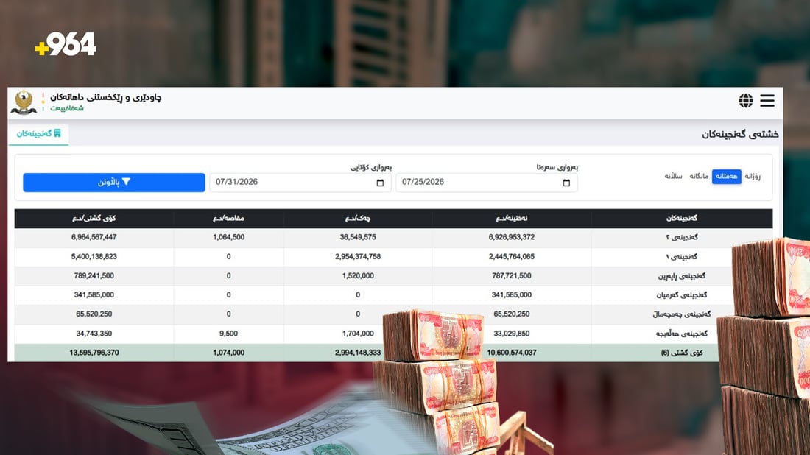
Task: Click the funnel filter icon on blue button
Action: tap(127, 182)
